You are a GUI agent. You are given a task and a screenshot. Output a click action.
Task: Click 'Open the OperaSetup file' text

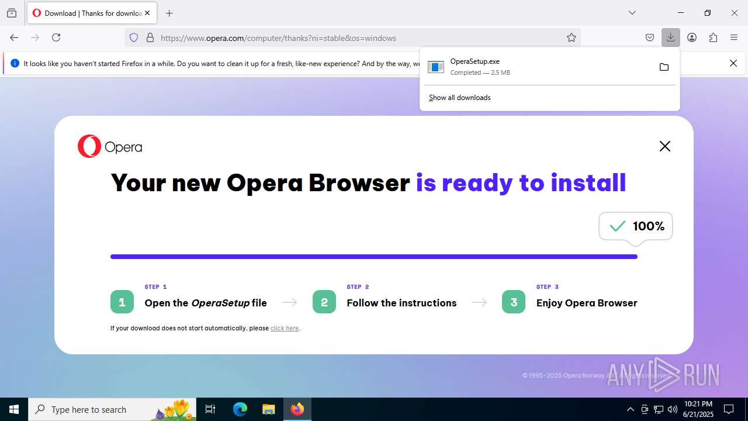coord(206,303)
